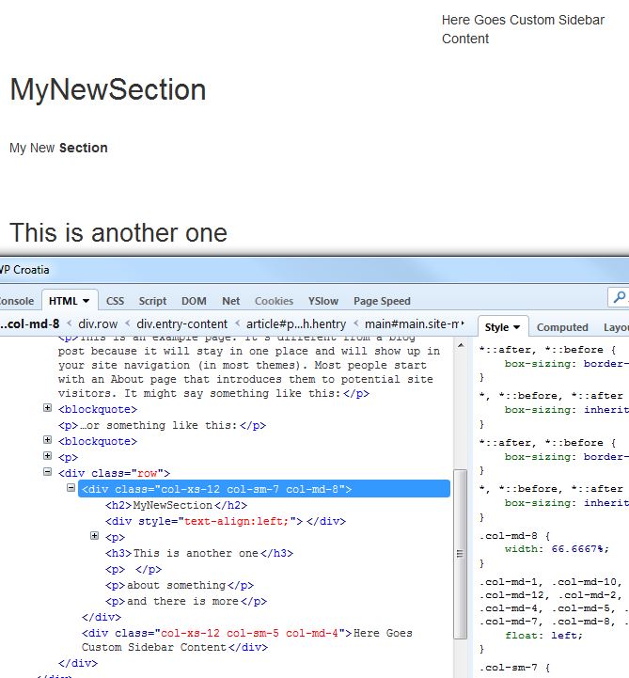This screenshot has height=678, width=629.
Task: Switch to the Layout side panel
Action: pyautogui.click(x=616, y=327)
